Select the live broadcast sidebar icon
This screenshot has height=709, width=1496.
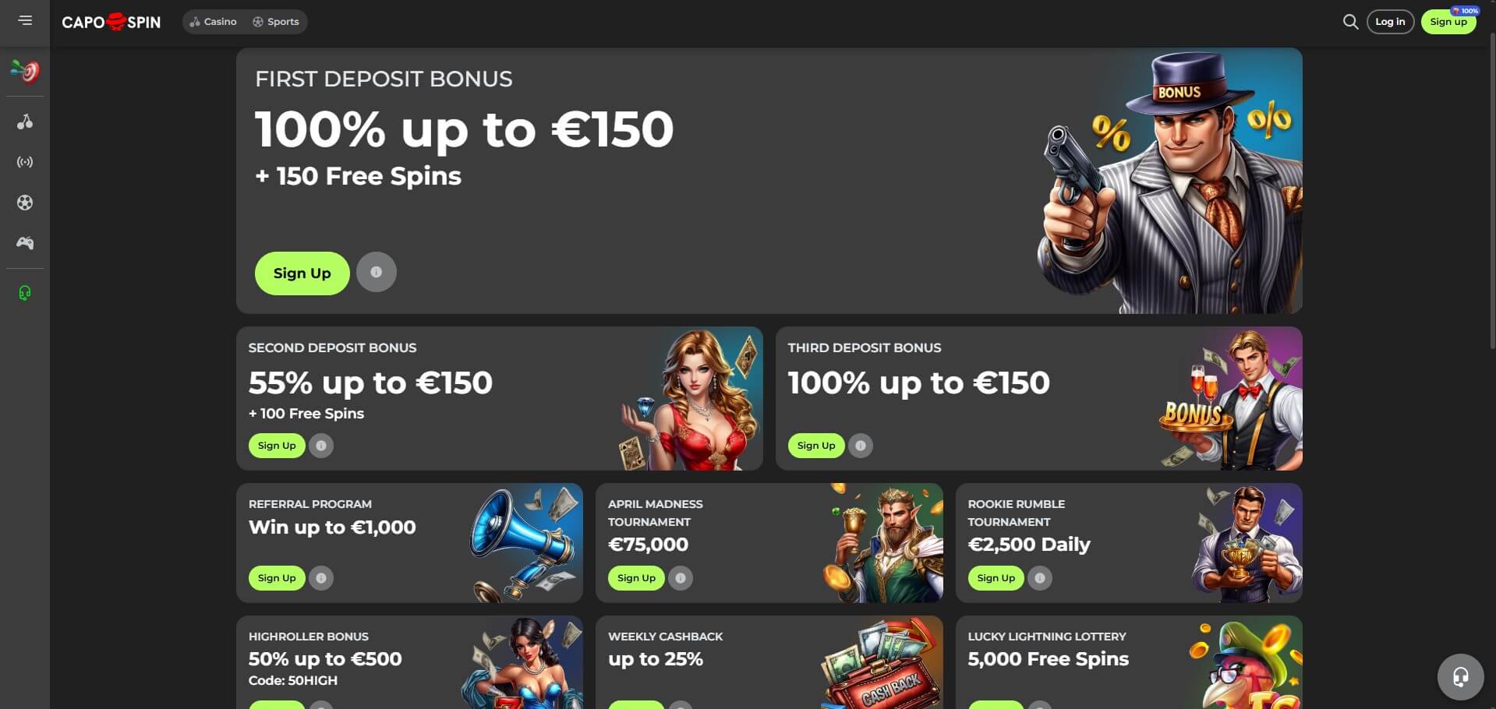(x=25, y=162)
